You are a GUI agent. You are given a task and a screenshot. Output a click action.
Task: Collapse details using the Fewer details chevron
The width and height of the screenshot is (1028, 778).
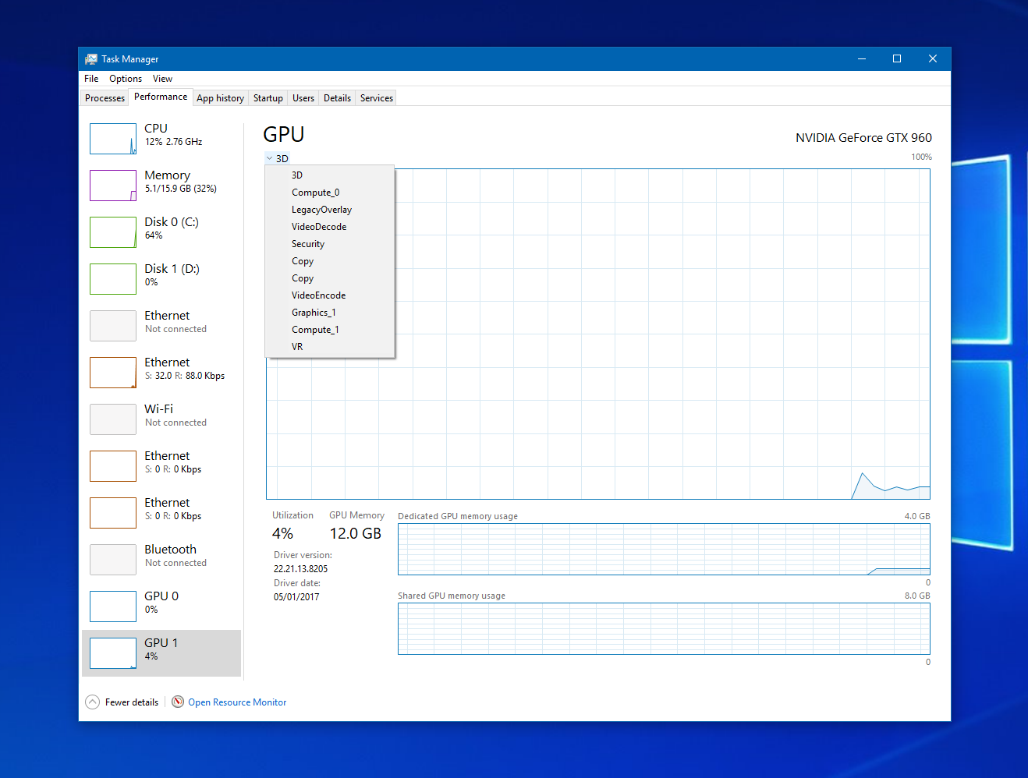(x=92, y=702)
